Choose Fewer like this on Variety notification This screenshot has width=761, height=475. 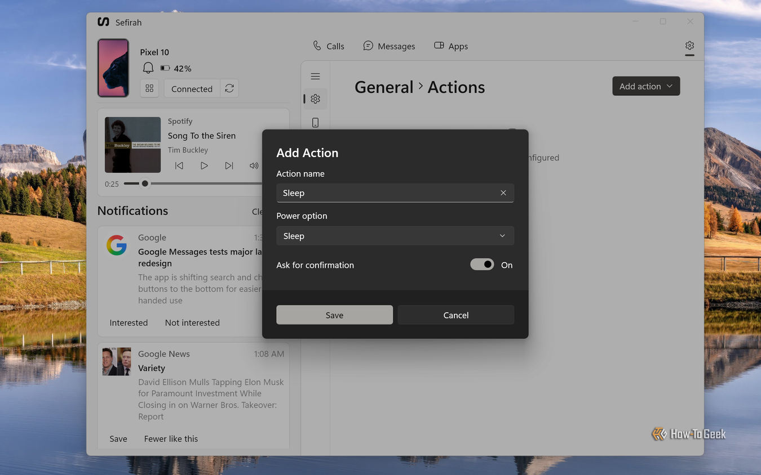point(171,438)
